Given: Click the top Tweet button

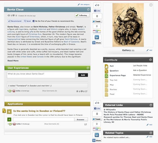Looking at the screenshot, I should coord(97,21).
